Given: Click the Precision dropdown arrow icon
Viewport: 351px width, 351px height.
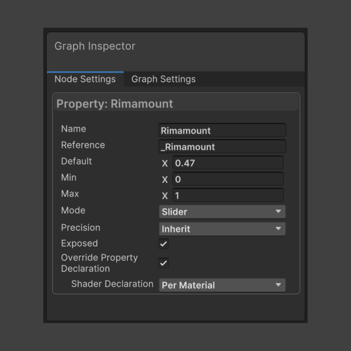Looking at the screenshot, I should (278, 228).
